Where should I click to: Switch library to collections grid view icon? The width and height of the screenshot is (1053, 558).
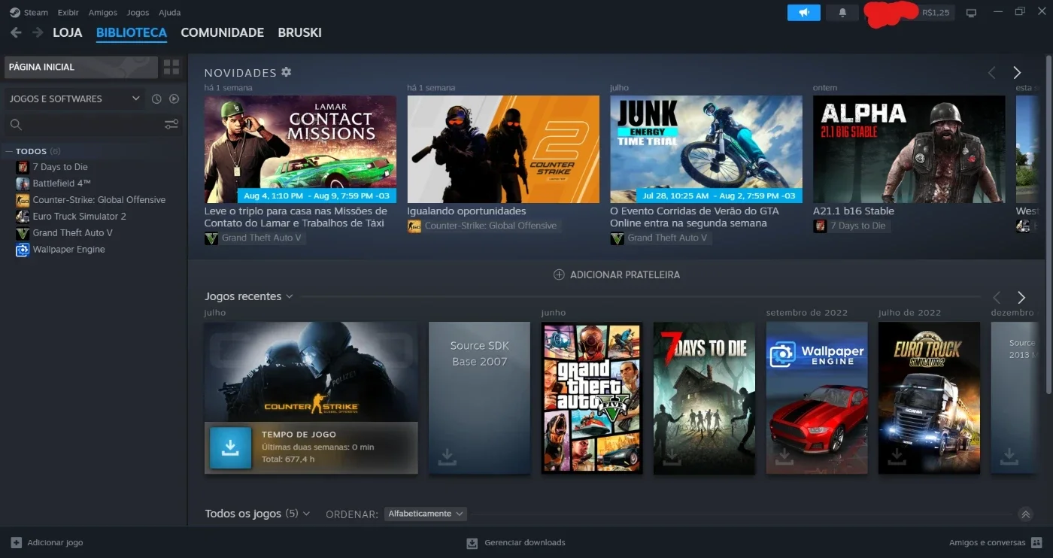(x=171, y=67)
